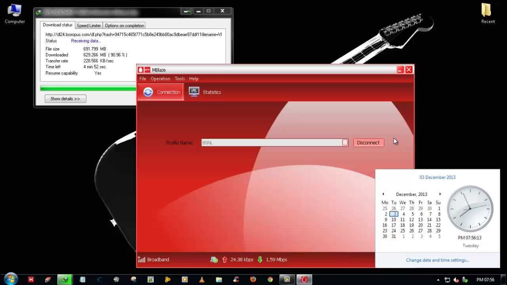Screen dimensions: 507x285
Task: Click the red upload arrow icon
Action: click(225, 260)
